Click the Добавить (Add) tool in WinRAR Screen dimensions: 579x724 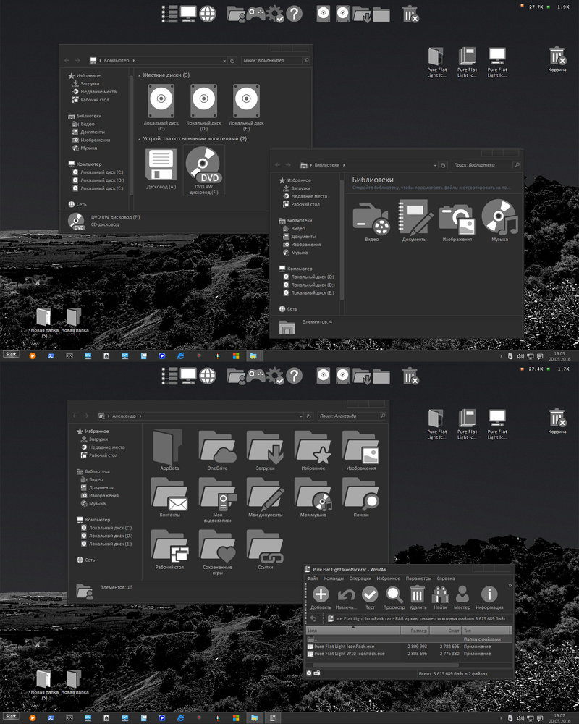pyautogui.click(x=321, y=594)
